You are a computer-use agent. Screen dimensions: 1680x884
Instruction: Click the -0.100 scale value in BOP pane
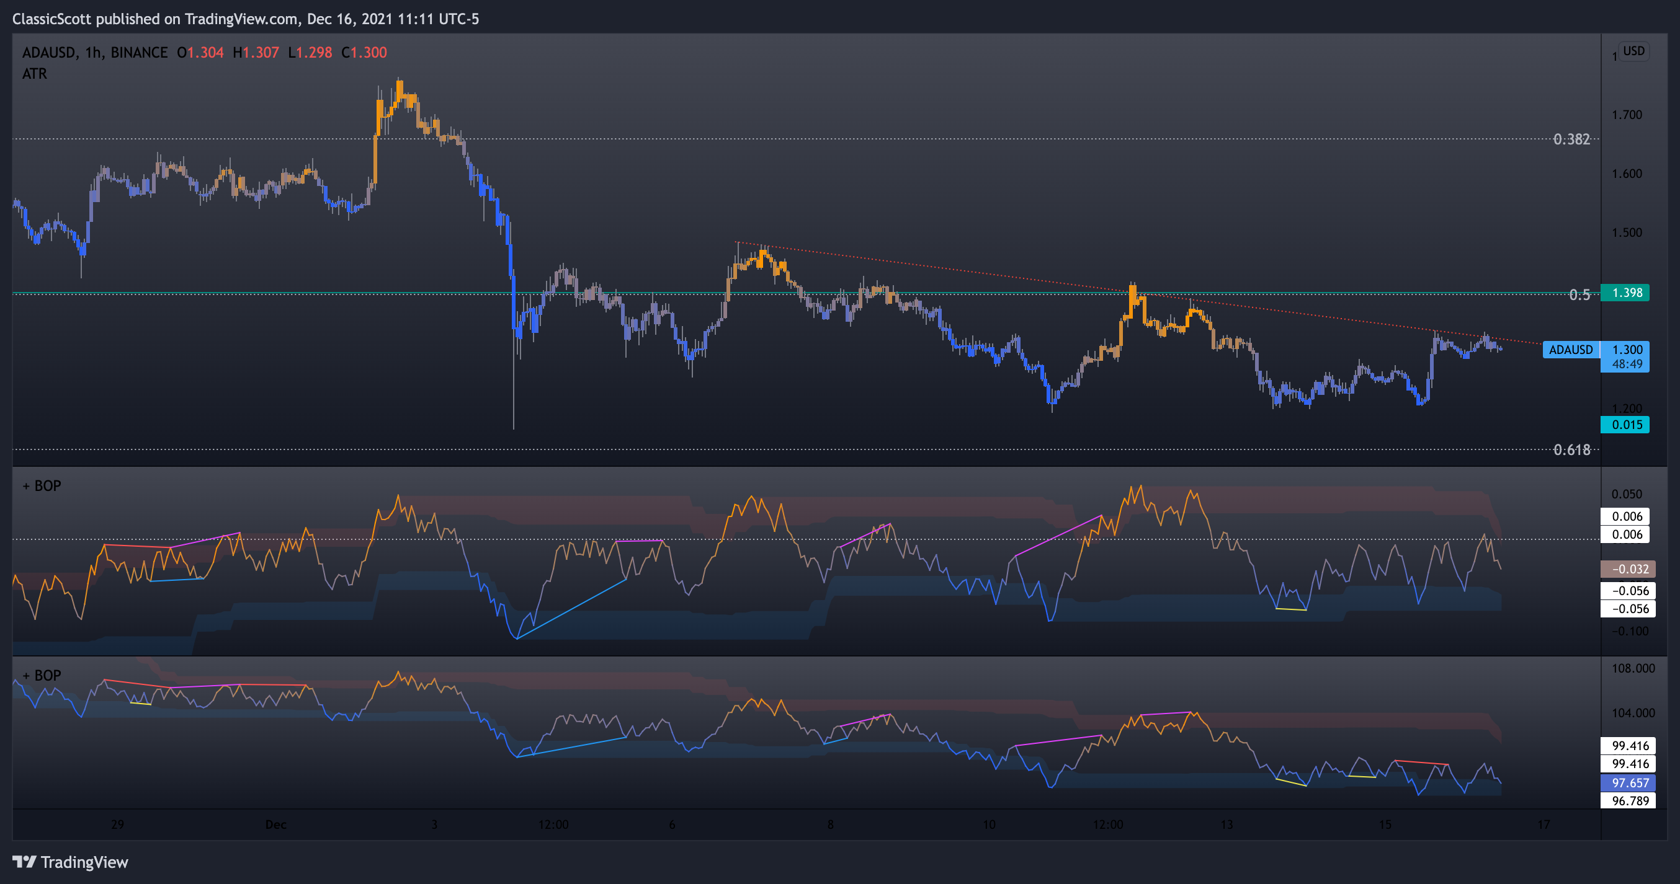click(x=1630, y=631)
